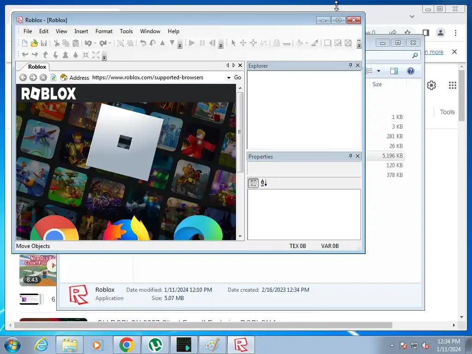The height and width of the screenshot is (354, 472).
Task: Click the Group objects icon
Action: tap(120, 43)
